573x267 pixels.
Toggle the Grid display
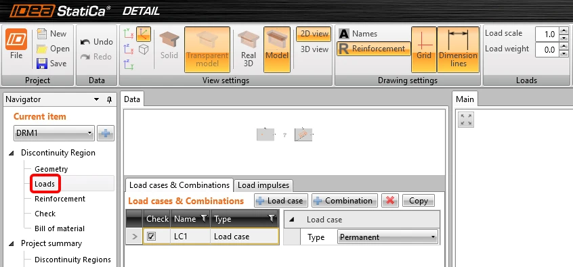point(424,49)
